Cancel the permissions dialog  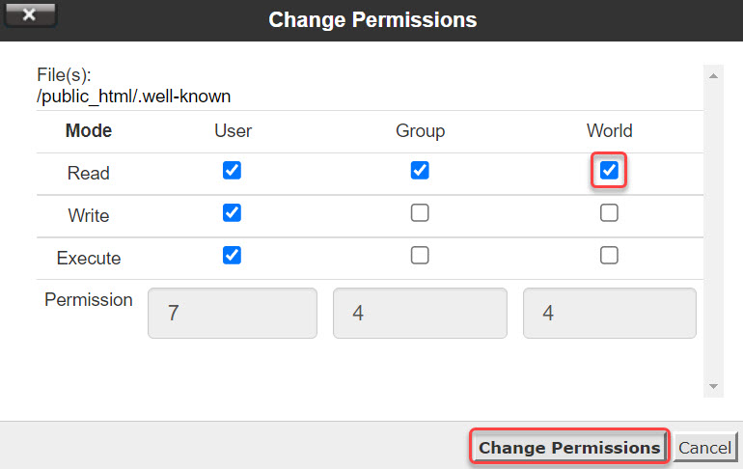704,448
